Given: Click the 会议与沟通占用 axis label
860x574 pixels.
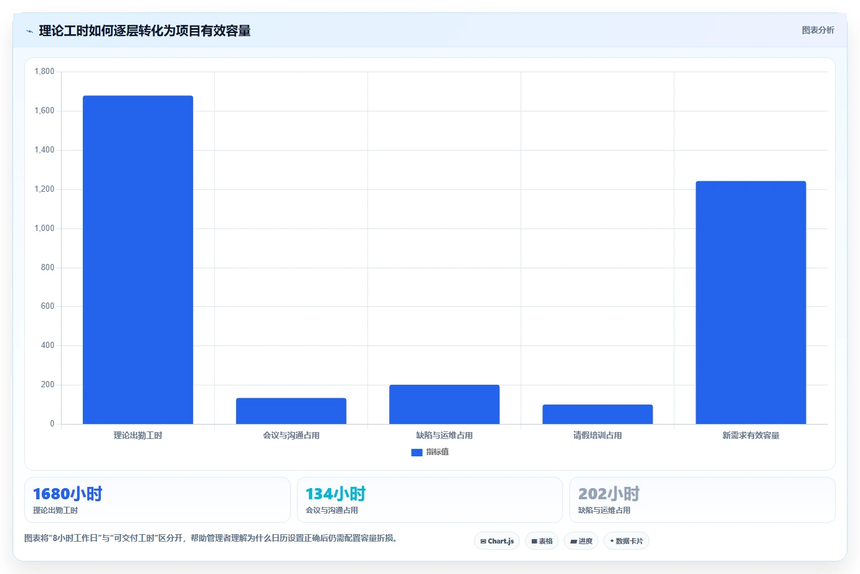Looking at the screenshot, I should pos(291,436).
